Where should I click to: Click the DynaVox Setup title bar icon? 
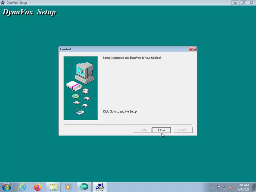[x=2, y=2]
